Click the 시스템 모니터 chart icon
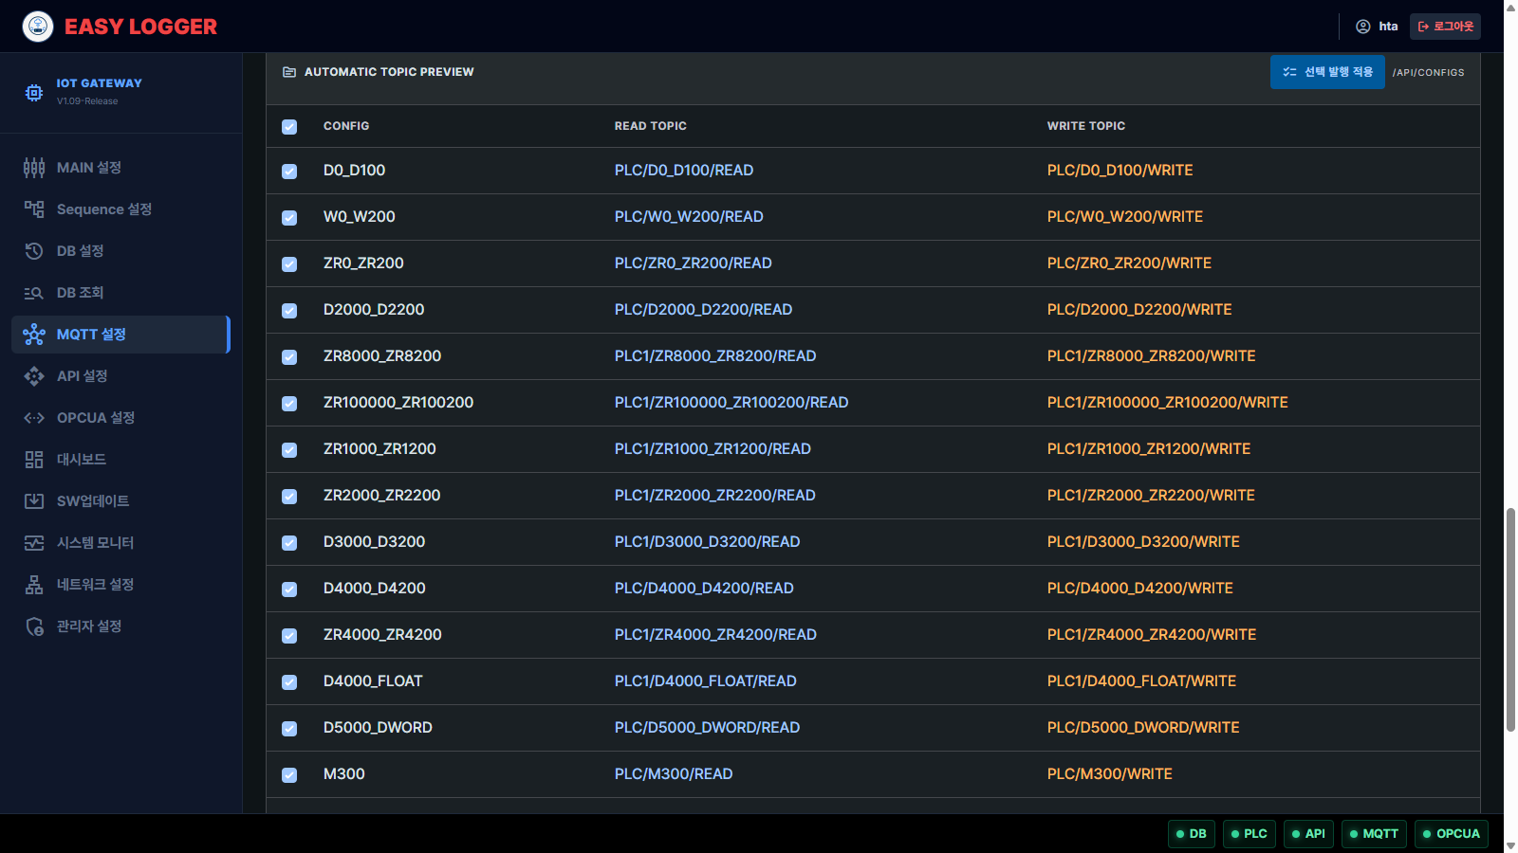Screen dimensions: 1518x853 click(34, 543)
